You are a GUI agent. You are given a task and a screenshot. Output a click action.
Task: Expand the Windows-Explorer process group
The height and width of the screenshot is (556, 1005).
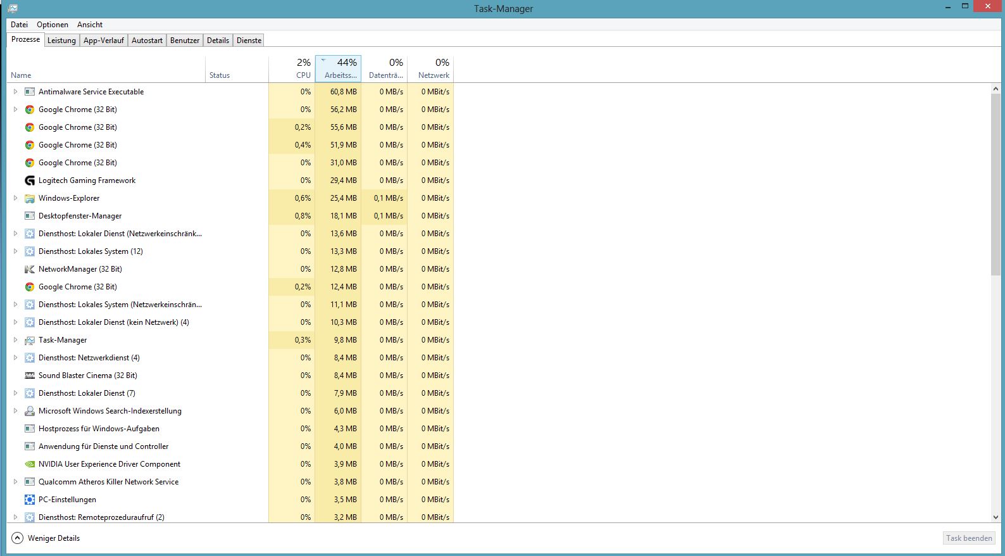[15, 198]
